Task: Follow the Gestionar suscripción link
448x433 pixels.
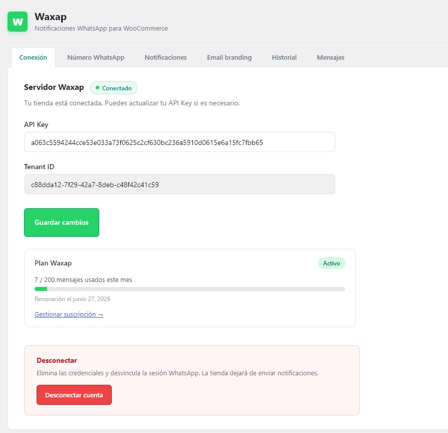Action: [x=69, y=314]
